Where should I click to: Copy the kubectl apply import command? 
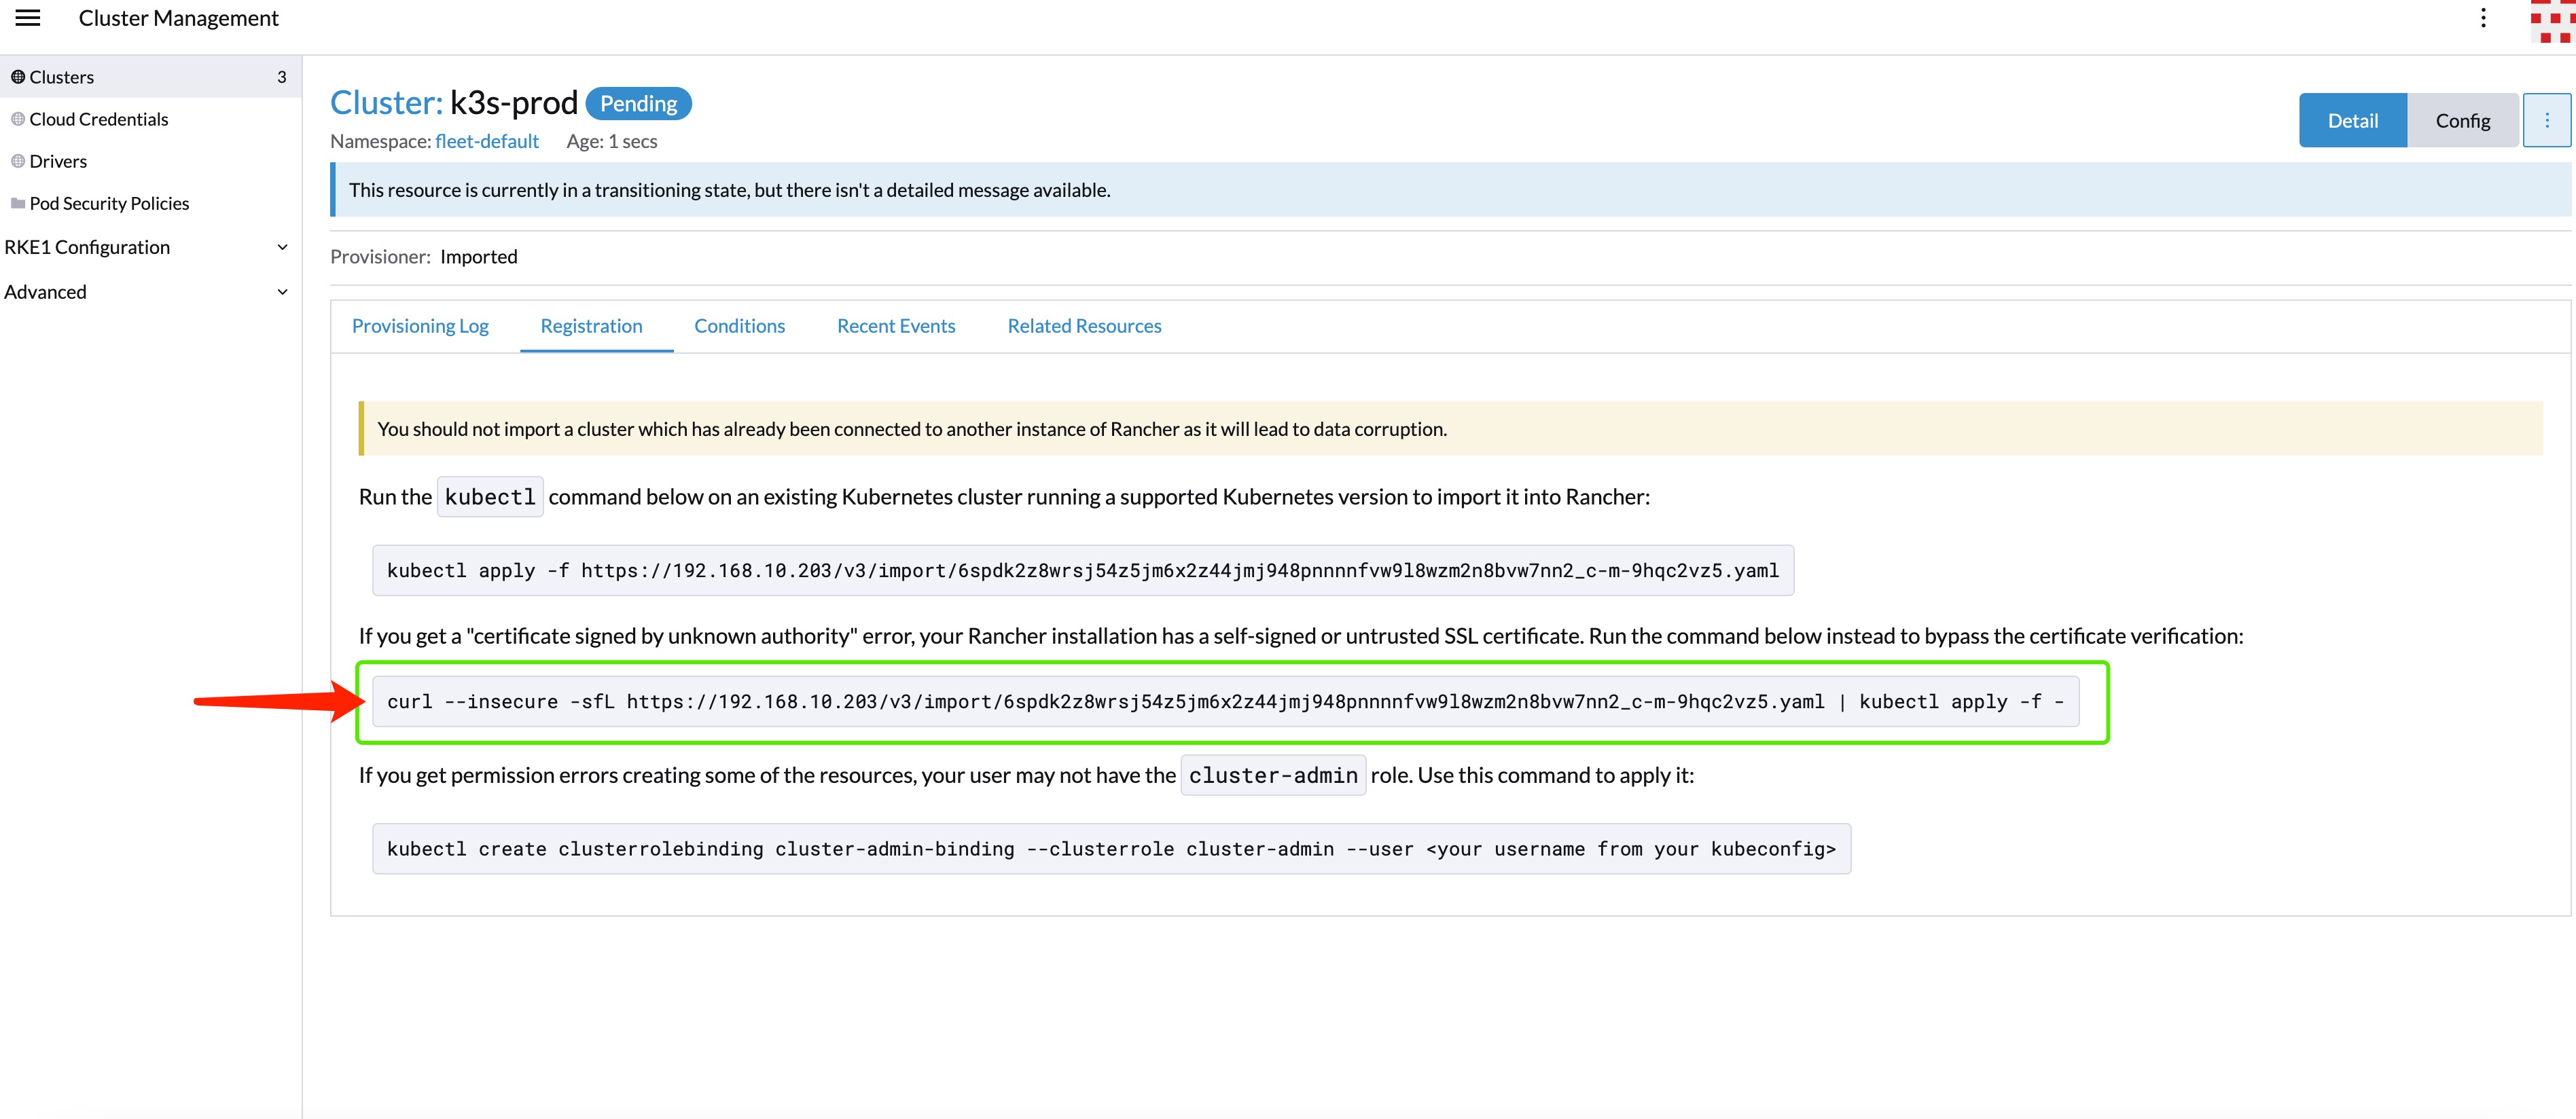coord(1083,570)
